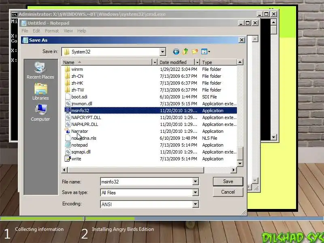Go up one folder level icon

click(185, 51)
